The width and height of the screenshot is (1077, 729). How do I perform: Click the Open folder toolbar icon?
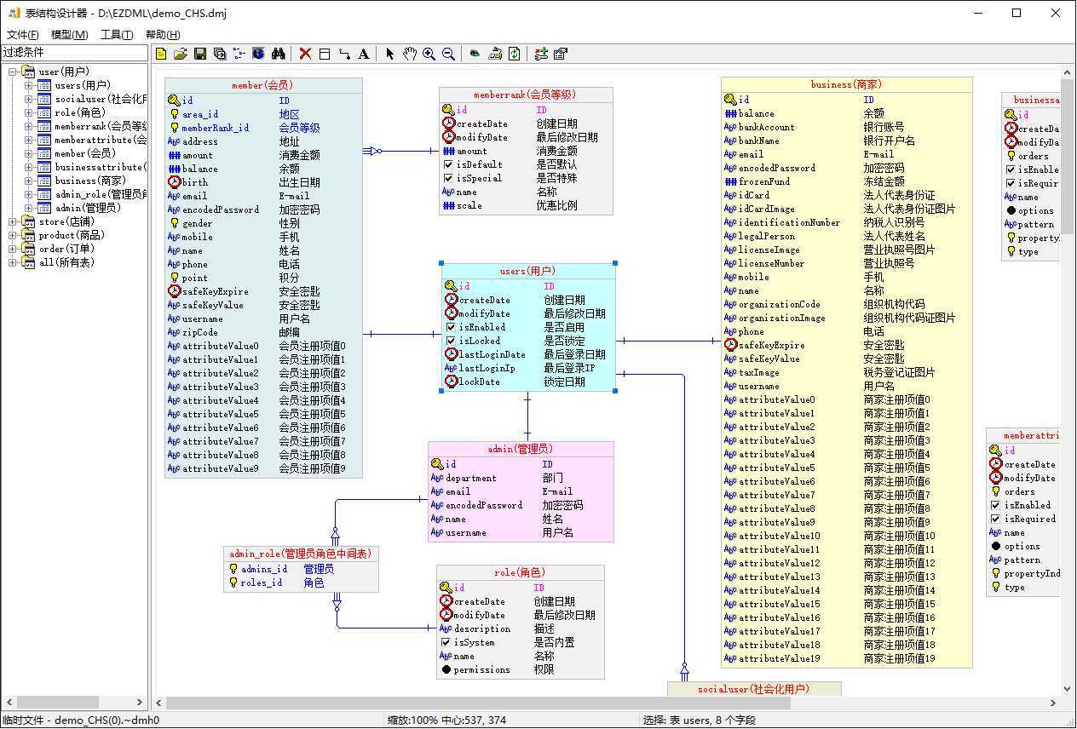[181, 54]
